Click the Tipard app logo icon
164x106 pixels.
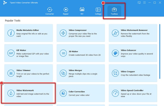[5, 3]
